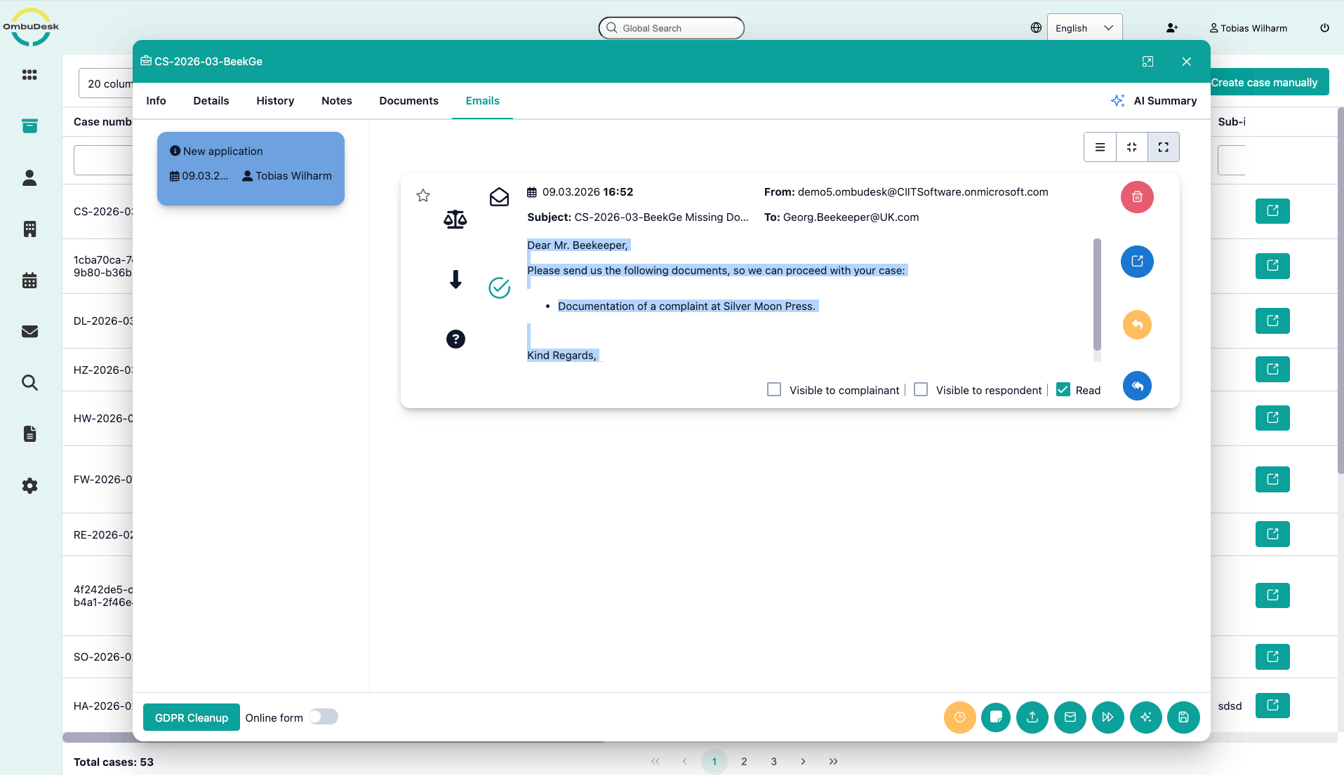Star the email as favorite
1344x775 pixels.
click(423, 196)
